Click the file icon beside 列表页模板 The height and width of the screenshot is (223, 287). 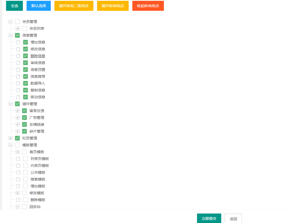pos(18,159)
